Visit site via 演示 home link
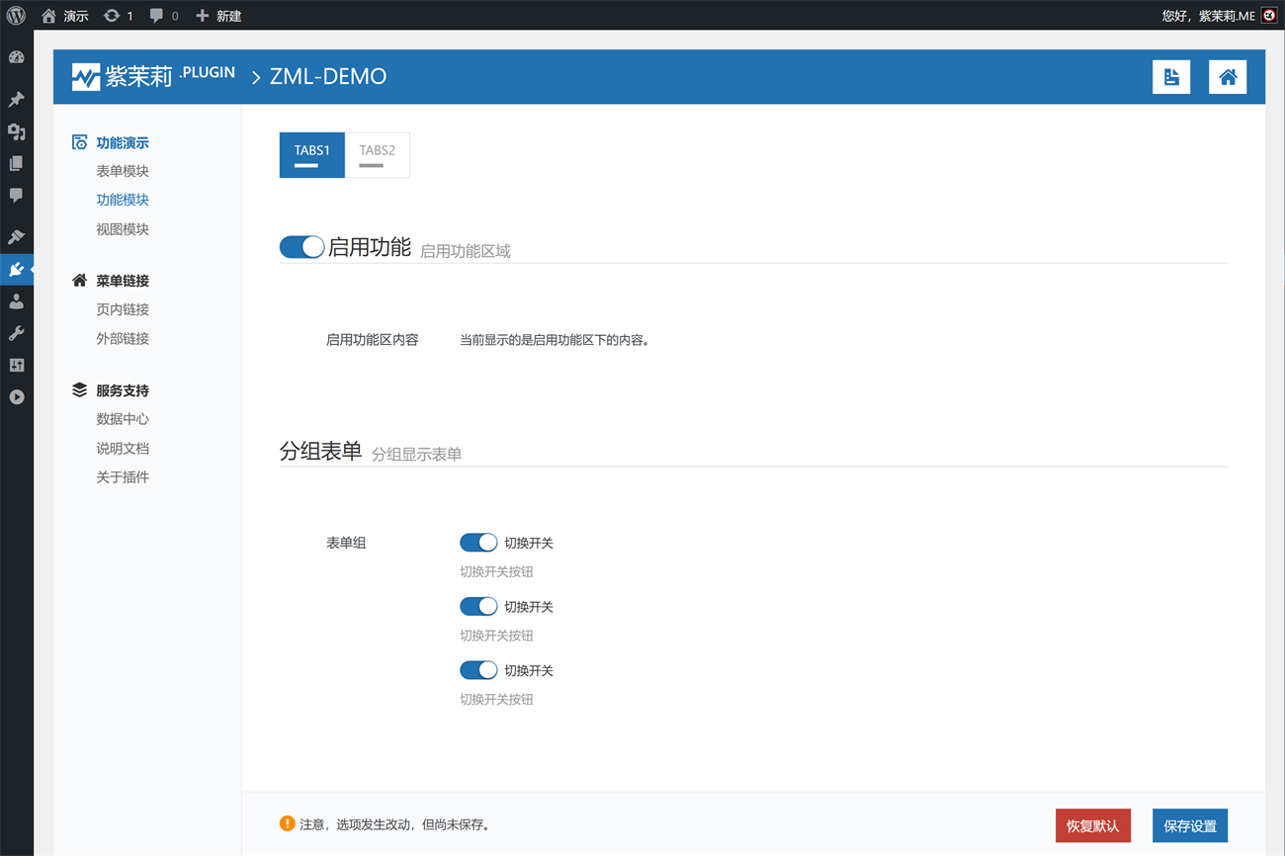Image resolution: width=1285 pixels, height=856 pixels. [x=65, y=16]
